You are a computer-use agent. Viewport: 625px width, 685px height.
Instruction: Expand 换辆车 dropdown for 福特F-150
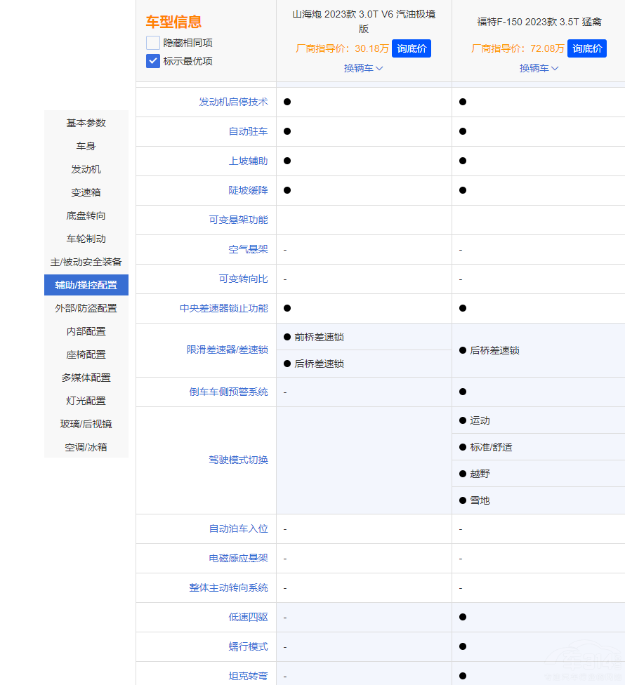coord(539,68)
